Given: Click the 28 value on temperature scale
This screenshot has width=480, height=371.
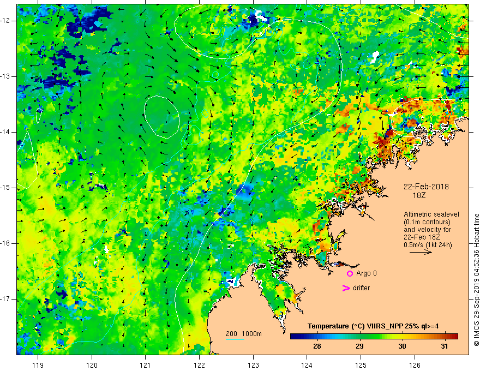Looking at the screenshot, I should 317,346.
